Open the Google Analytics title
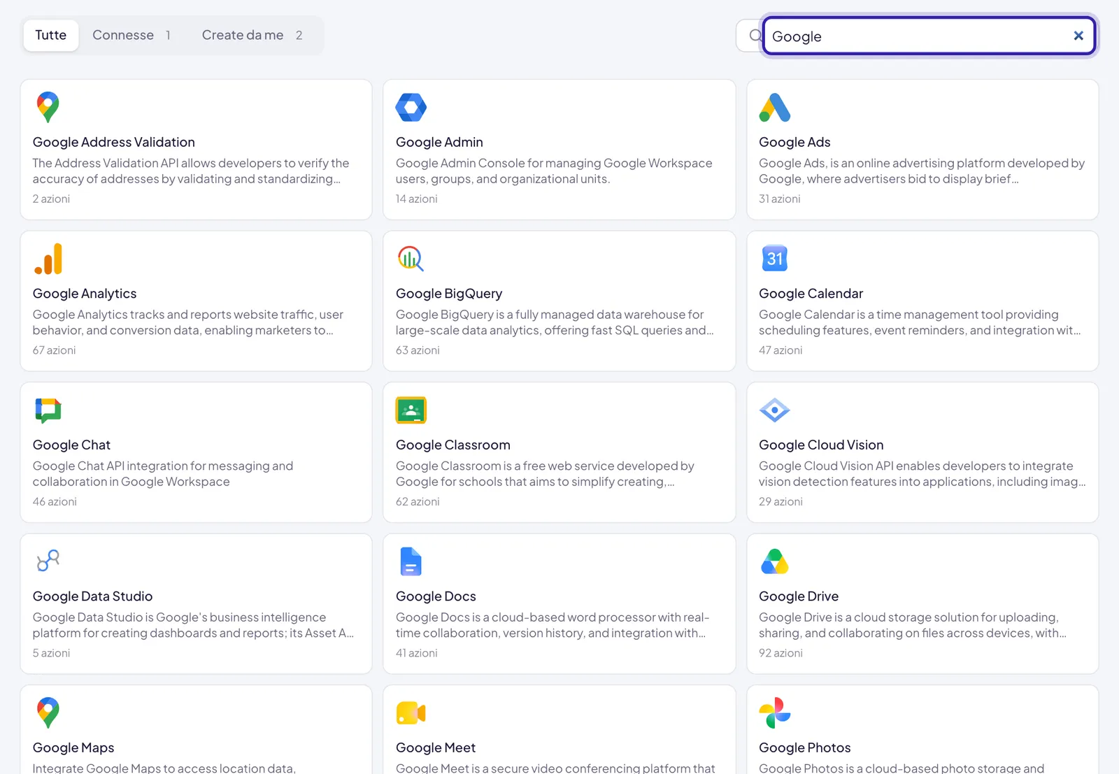Viewport: 1119px width, 774px height. tap(85, 294)
